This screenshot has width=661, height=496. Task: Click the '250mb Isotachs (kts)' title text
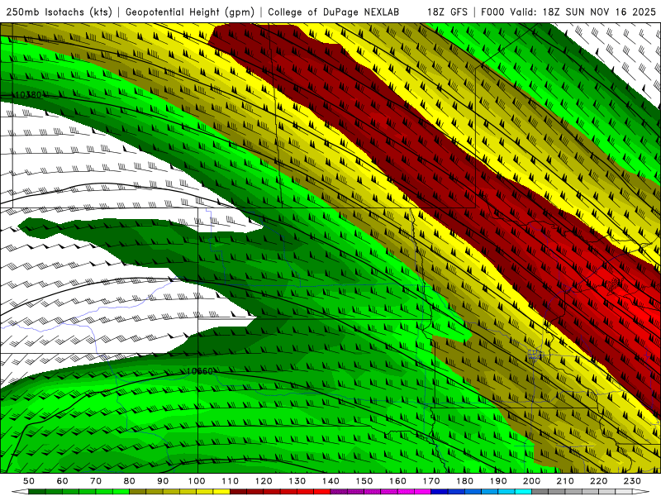[59, 12]
